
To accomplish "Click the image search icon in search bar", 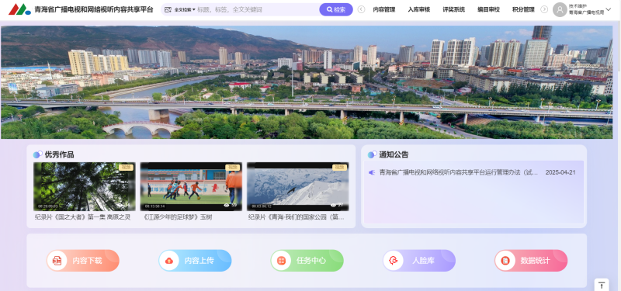I will [168, 9].
